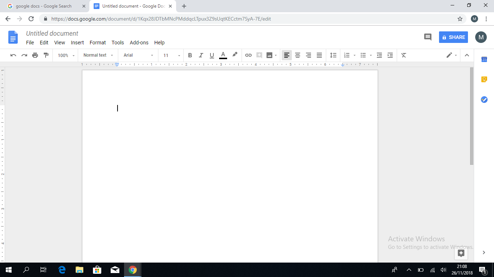Viewport: 494px width, 277px height.
Task: Click the SHARE button
Action: [453, 37]
